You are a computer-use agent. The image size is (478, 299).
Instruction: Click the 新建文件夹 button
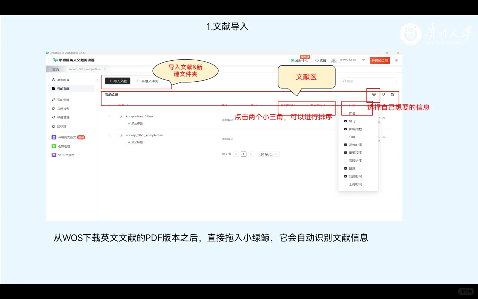pos(147,81)
